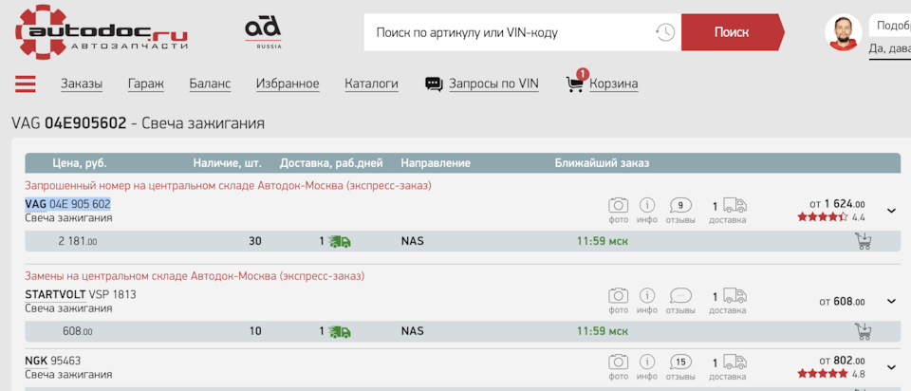This screenshot has width=911, height=391.
Task: Click STARTVOLT brand link
Action: point(55,294)
